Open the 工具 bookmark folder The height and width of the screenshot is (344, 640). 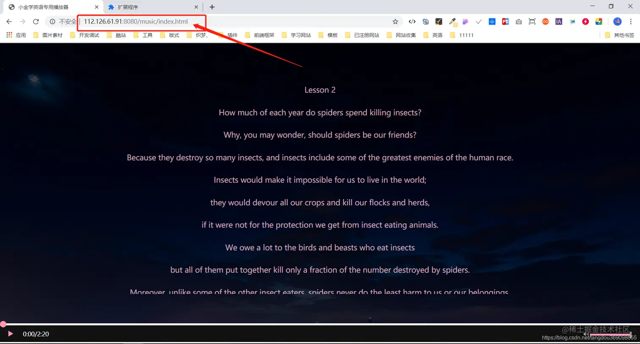tap(143, 35)
